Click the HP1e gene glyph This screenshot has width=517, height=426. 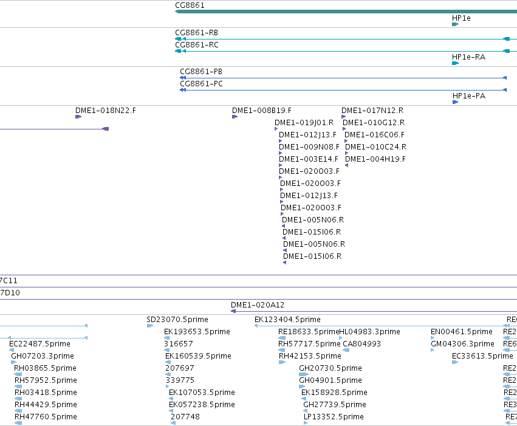pos(456,24)
